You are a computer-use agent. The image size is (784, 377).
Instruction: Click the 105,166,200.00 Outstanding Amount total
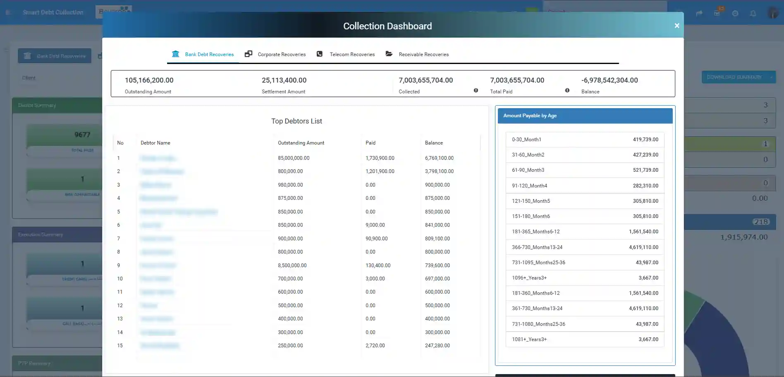coord(149,80)
